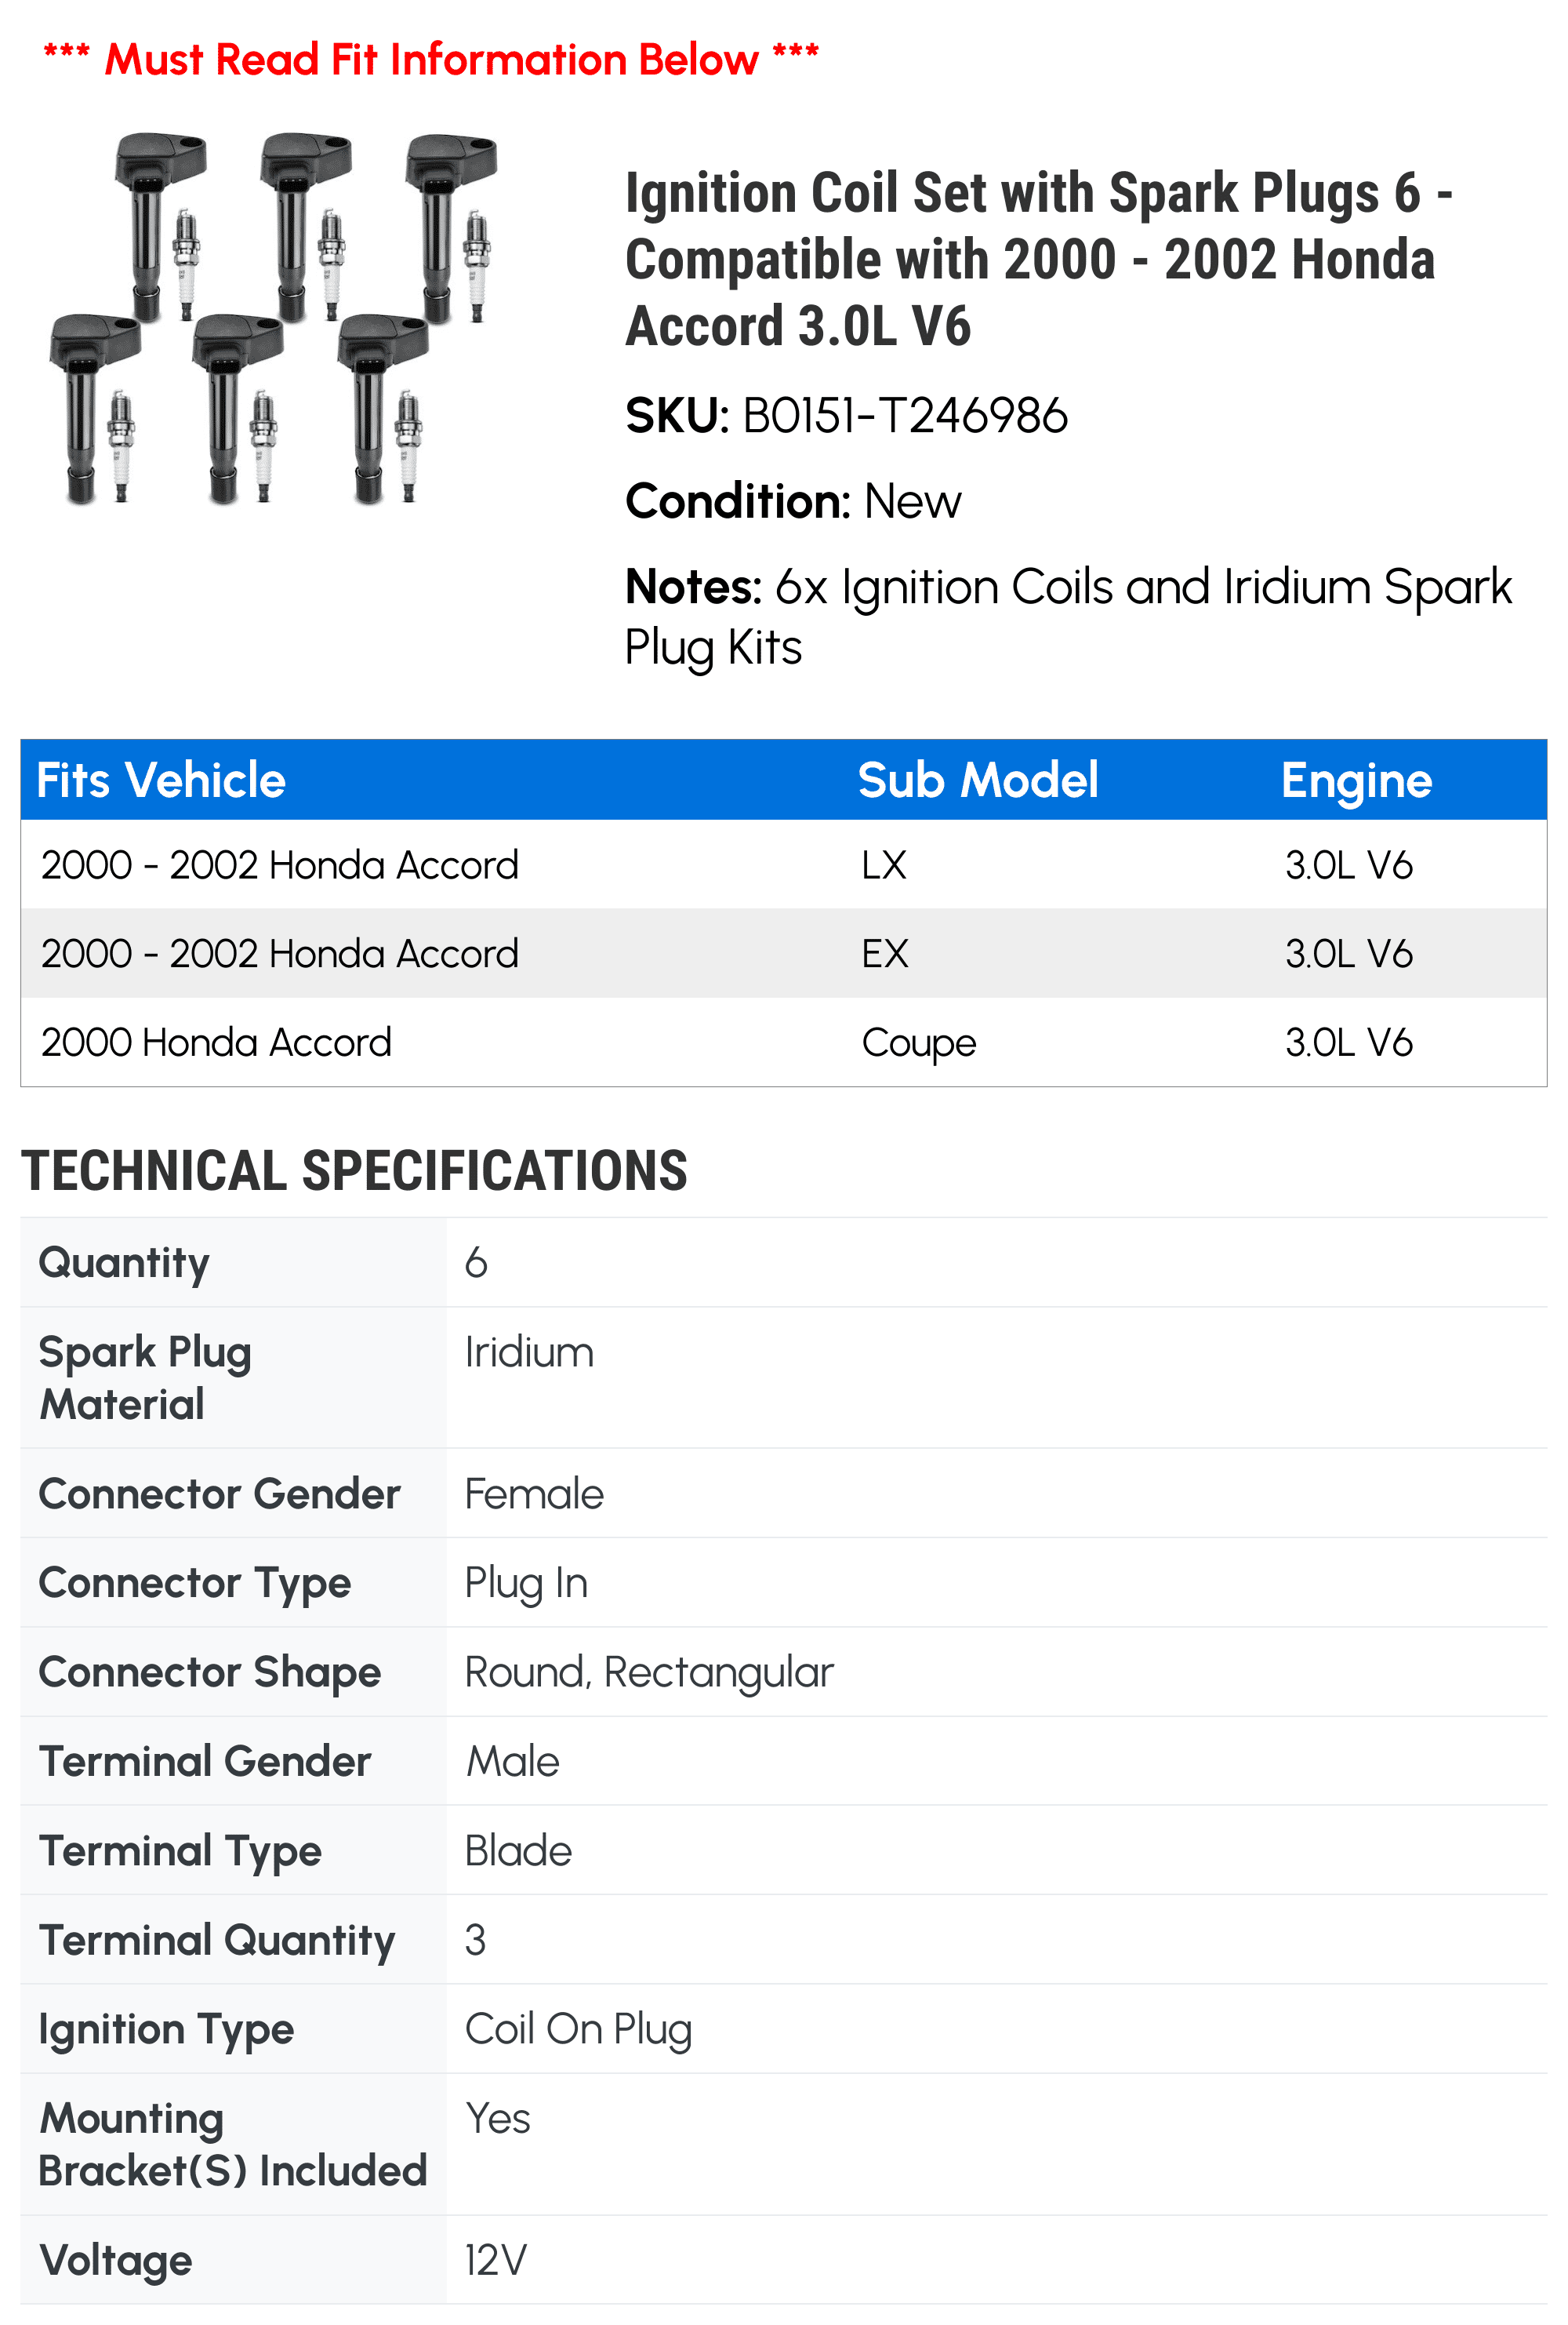Click the Iridium spec value
This screenshot has width=1568, height=2325.
(529, 1352)
